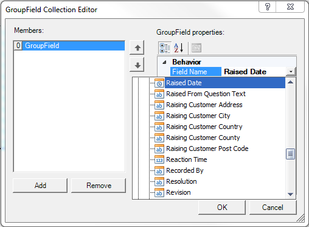Open the dialog help question mark
Image resolution: width=309 pixels, height=227 pixels.
coord(268,7)
